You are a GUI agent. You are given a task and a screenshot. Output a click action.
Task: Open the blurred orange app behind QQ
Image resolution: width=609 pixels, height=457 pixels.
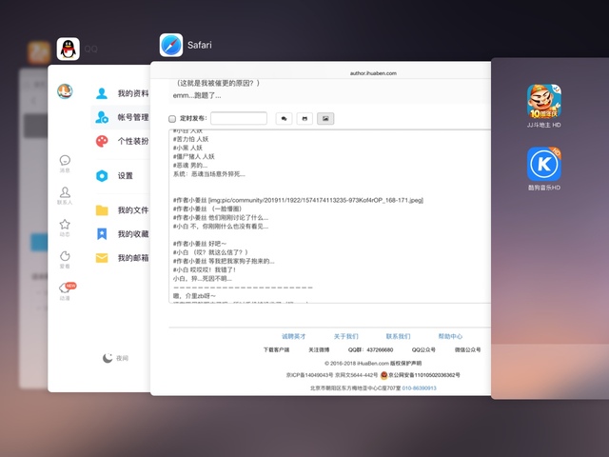39,52
